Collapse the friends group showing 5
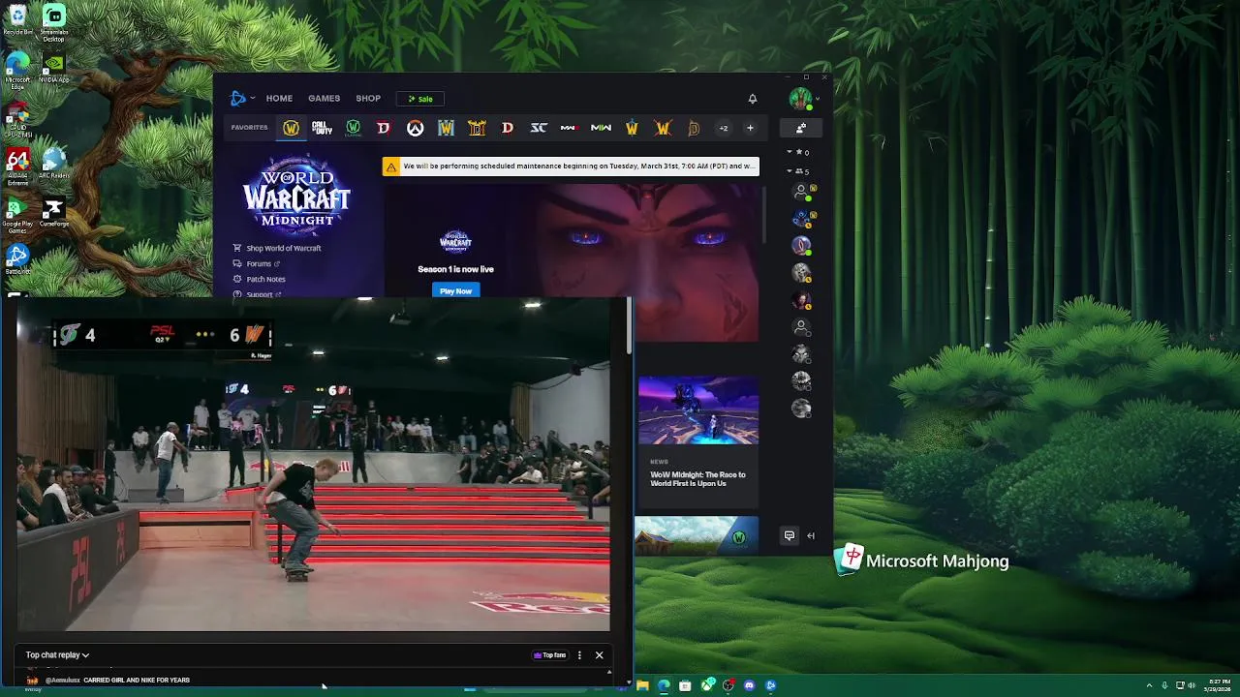 click(x=798, y=171)
